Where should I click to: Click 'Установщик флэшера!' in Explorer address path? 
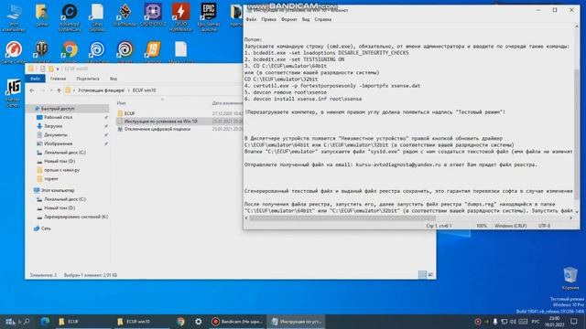point(101,90)
